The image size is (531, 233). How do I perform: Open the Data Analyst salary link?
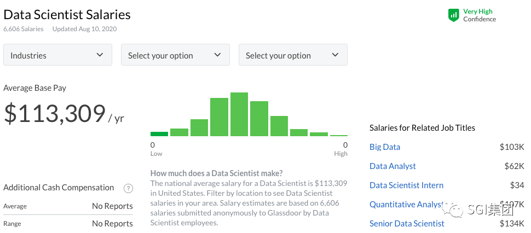pyautogui.click(x=393, y=166)
